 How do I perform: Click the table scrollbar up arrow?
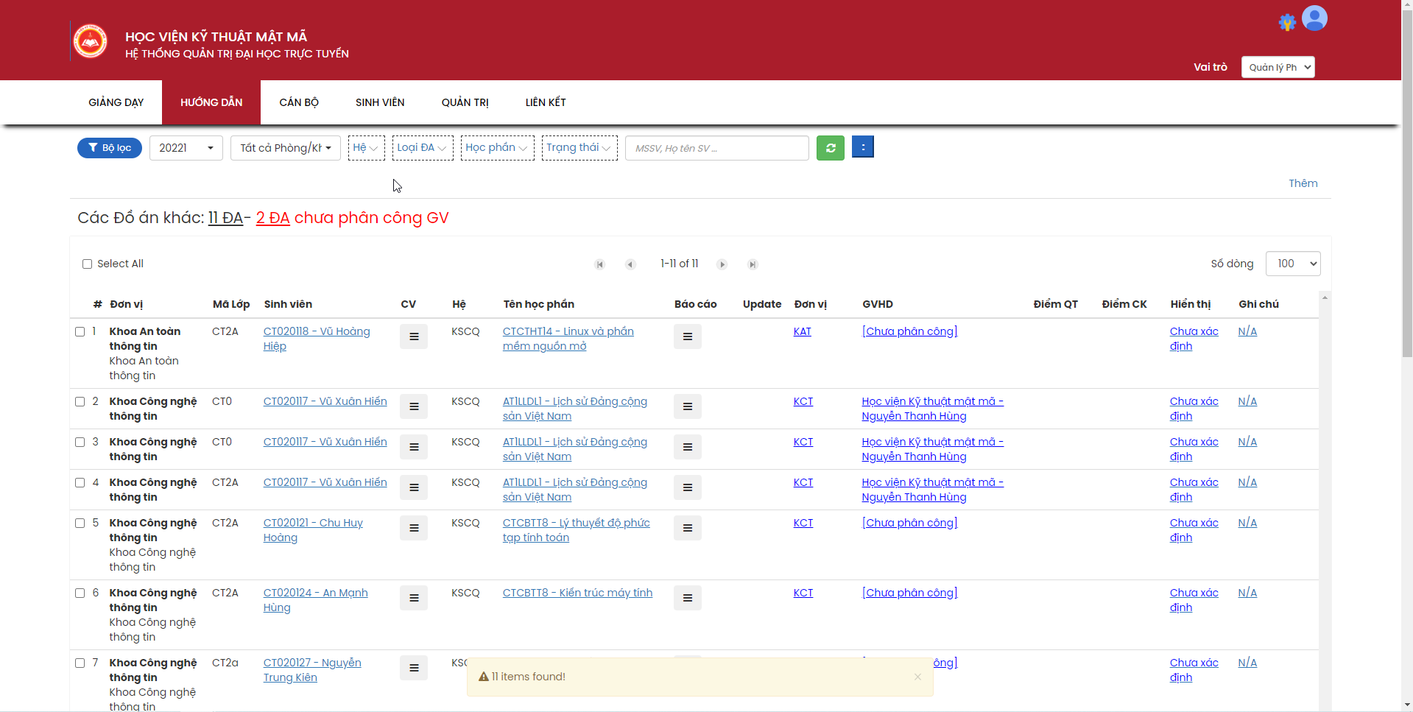[1325, 298]
